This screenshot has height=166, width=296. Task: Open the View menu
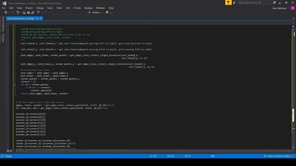tap(19, 8)
